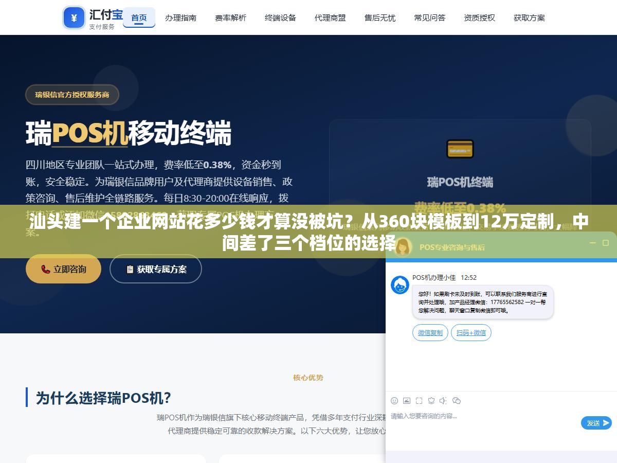Click the 汇付宝 logo icon
Screen dimensions: 617x463
click(74, 17)
